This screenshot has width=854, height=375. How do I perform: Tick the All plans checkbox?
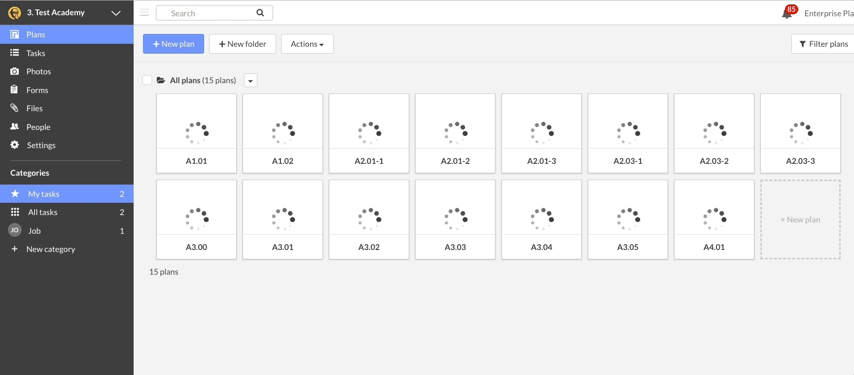pos(147,80)
